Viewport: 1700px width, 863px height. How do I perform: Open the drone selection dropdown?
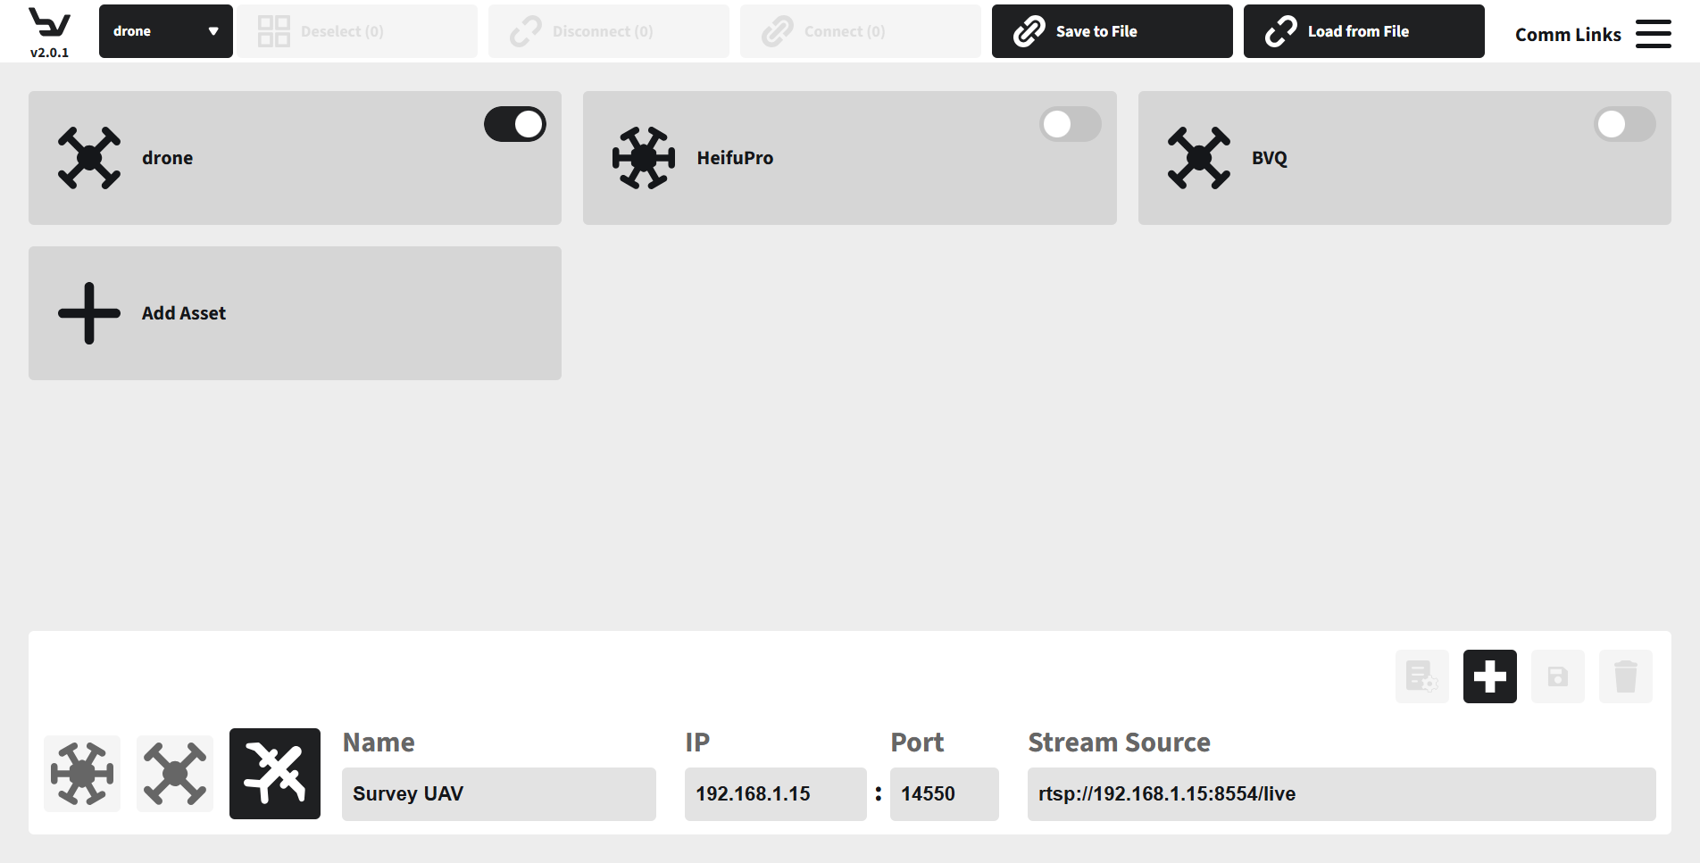(x=165, y=30)
